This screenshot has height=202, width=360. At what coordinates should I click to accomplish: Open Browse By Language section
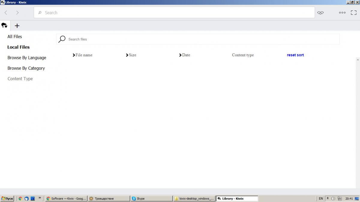point(27,58)
